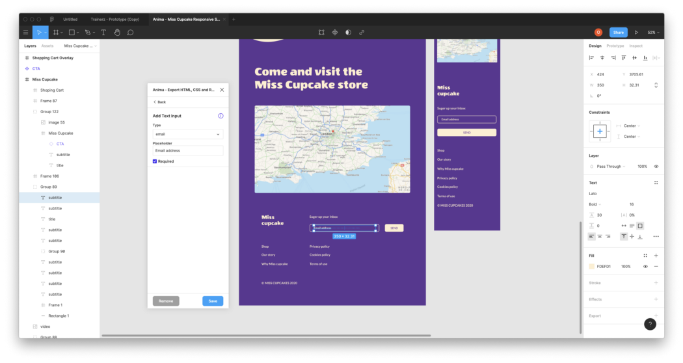The height and width of the screenshot is (363, 683).
Task: Toggle text vertical align middle
Action: tap(632, 237)
